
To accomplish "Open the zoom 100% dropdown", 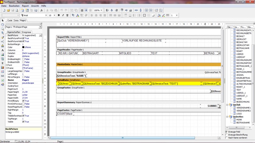I will (101, 10).
